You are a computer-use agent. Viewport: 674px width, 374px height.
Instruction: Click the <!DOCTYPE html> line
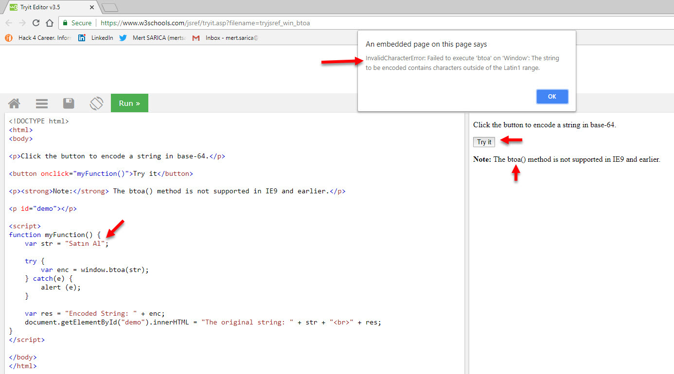(39, 121)
